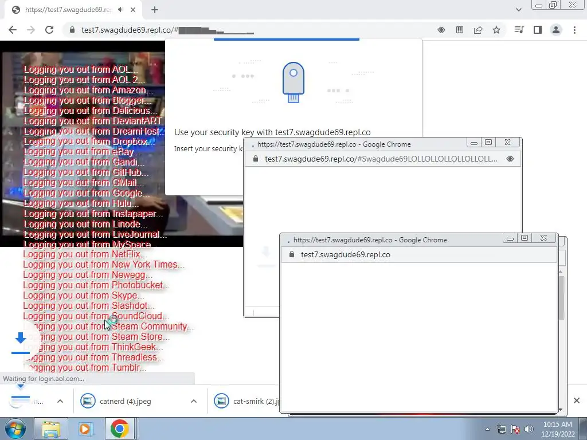Open Windows Media Player from taskbar
This screenshot has height=440, width=587.
point(85,429)
